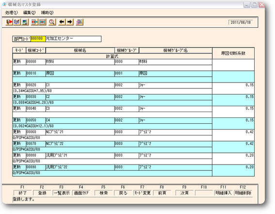Click the magnifying glass search icon

click(52, 22)
